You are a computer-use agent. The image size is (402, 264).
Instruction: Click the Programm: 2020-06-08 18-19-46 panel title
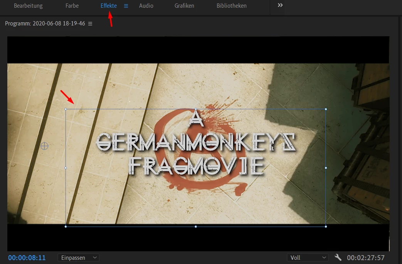coord(45,24)
